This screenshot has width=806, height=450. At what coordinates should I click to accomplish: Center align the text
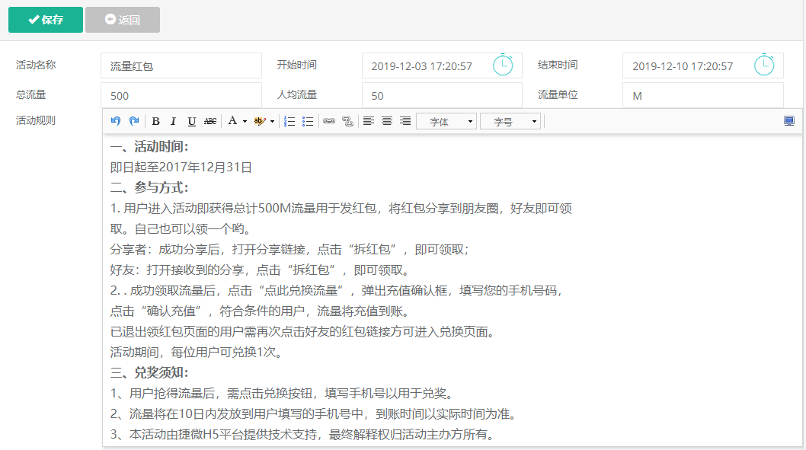[x=387, y=121]
